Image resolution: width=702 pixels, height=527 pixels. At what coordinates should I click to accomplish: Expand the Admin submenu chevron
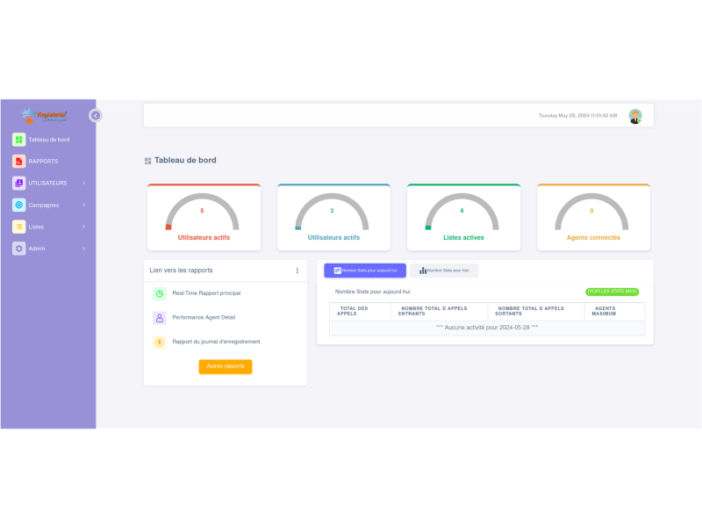83,249
